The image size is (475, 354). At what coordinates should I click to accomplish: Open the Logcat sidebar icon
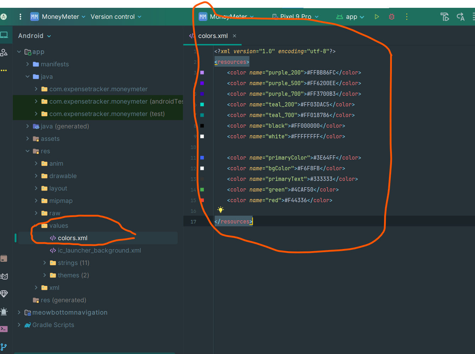coord(4,276)
